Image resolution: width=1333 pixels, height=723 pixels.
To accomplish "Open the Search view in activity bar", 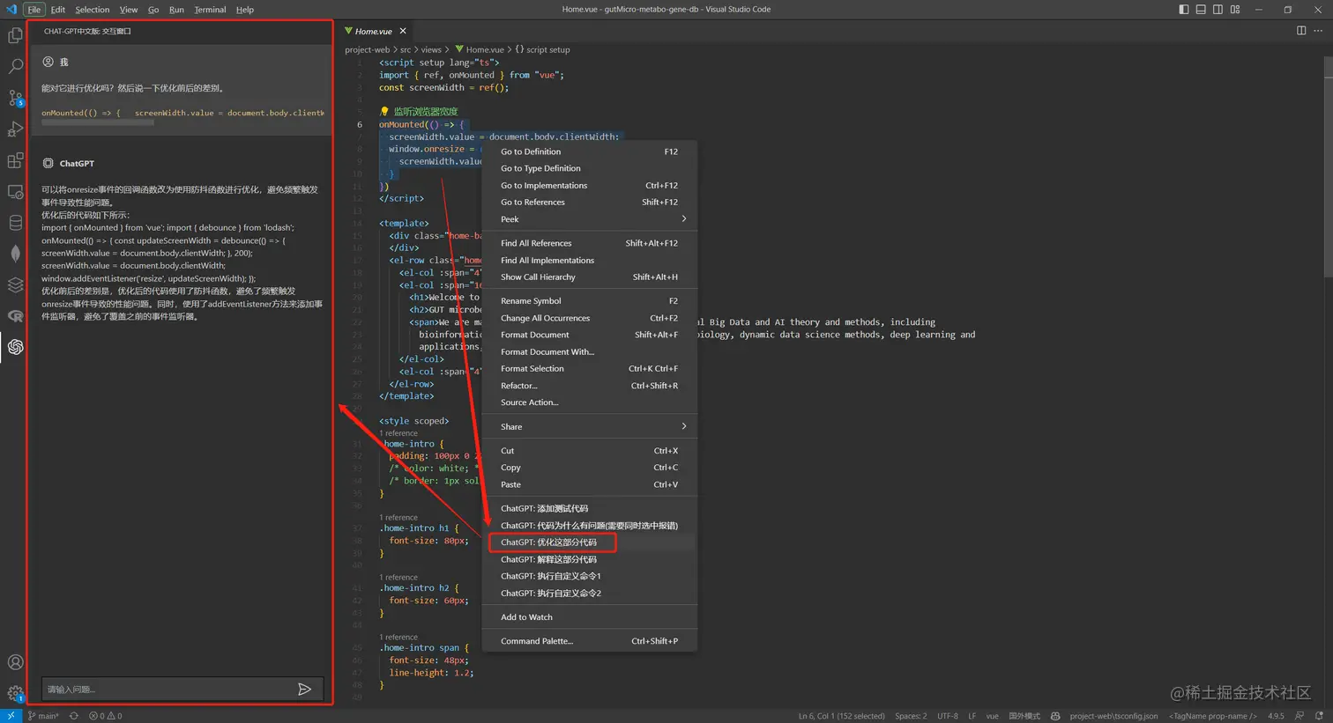I will pyautogui.click(x=15, y=67).
